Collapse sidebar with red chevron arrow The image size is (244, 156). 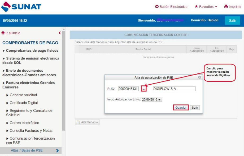60,33
